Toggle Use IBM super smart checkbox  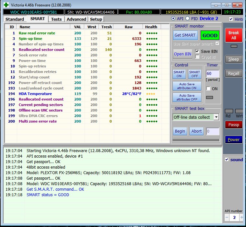click(217, 43)
